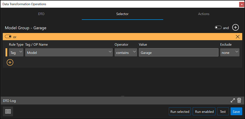Viewport: 245px width, 119px height.
Task: Switch to the DTO tab
Action: tap(41, 14)
